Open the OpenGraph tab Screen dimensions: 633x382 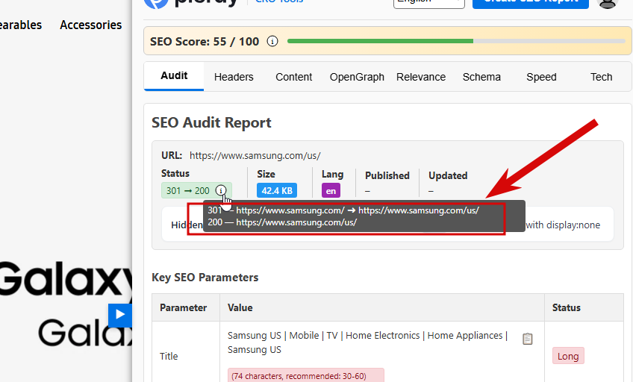click(357, 77)
